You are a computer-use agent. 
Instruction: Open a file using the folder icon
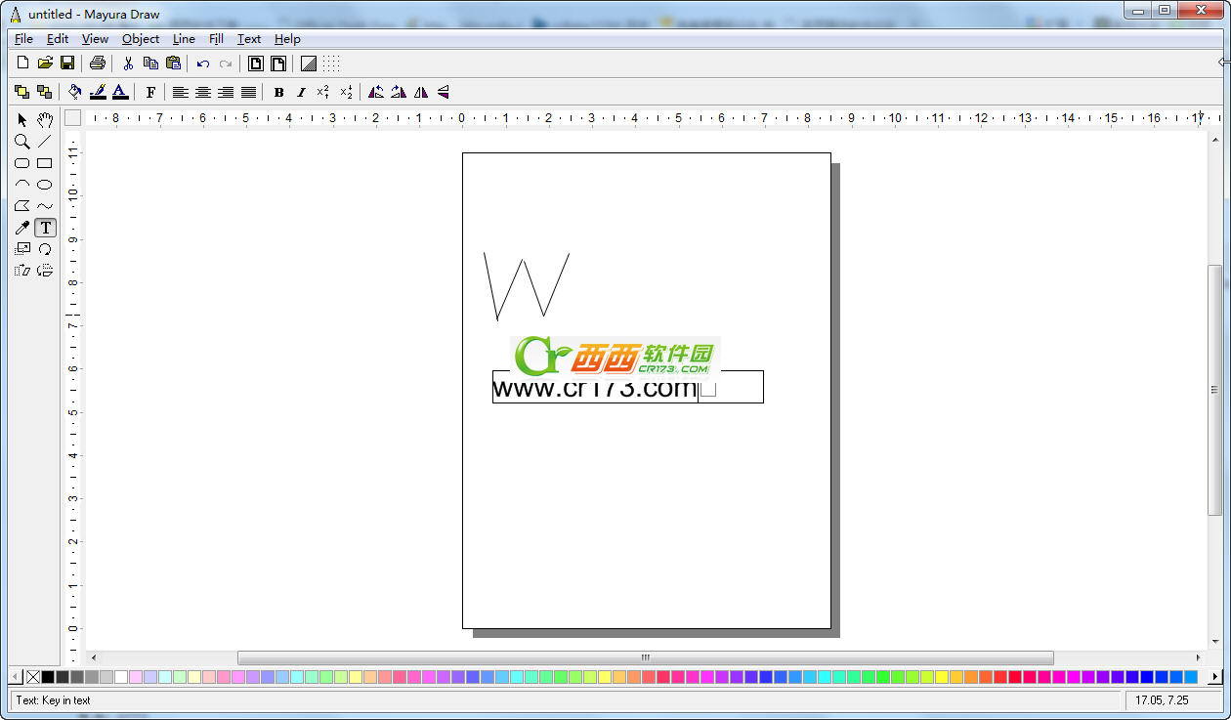[x=45, y=64]
